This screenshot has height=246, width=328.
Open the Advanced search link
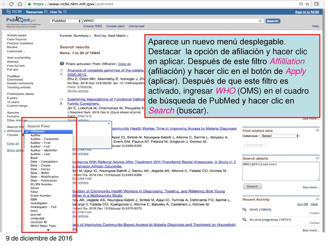[x=136, y=26]
